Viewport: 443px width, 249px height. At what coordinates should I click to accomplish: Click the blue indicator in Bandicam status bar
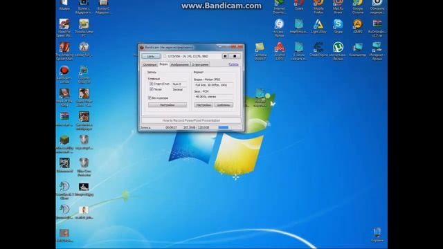click(x=223, y=127)
